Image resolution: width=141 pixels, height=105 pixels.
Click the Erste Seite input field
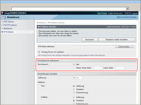coord(97,68)
